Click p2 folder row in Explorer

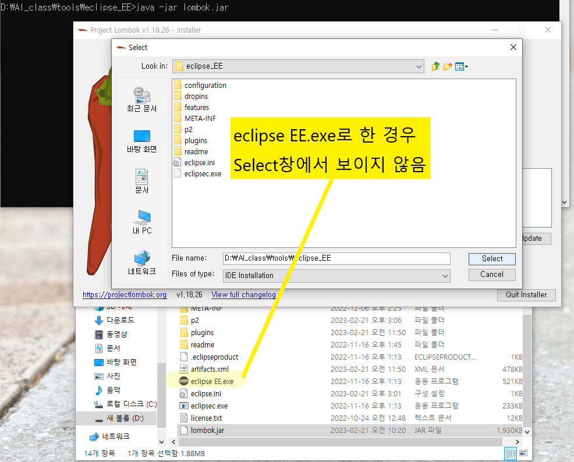(x=350, y=321)
